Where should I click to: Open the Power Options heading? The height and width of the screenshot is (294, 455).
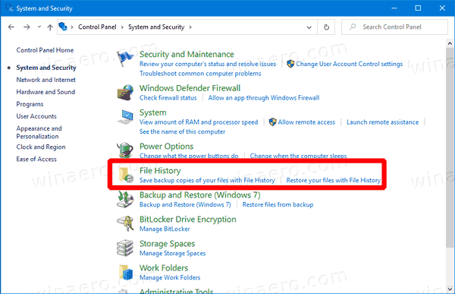click(x=166, y=147)
